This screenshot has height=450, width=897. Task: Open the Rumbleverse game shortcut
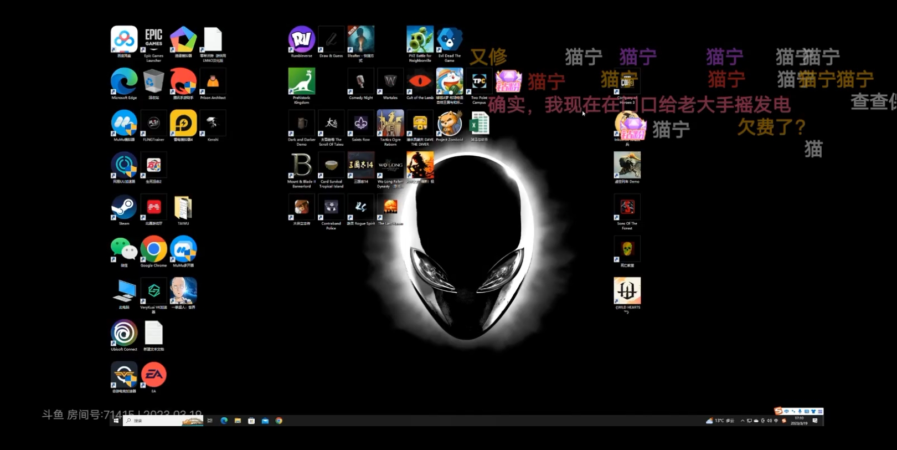(x=302, y=42)
